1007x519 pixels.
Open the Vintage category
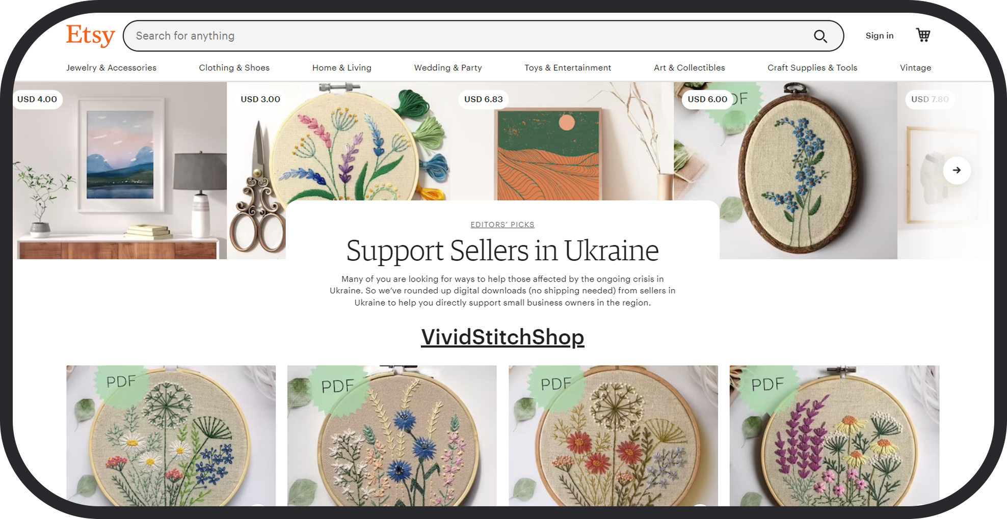coord(915,68)
